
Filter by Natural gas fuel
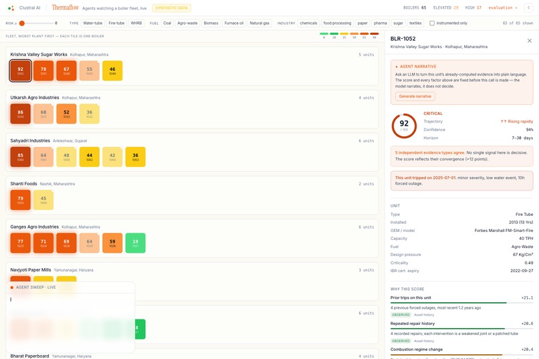click(x=259, y=23)
